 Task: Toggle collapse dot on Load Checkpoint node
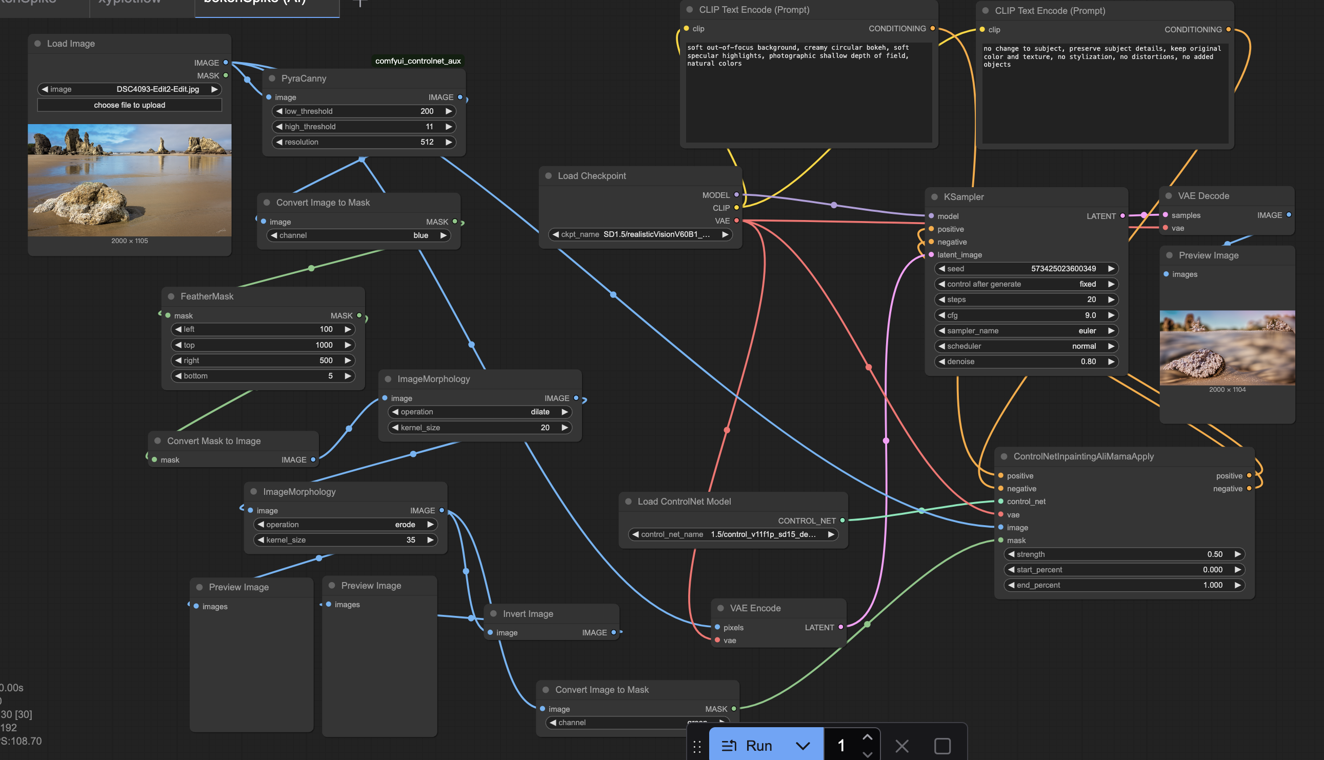click(549, 176)
